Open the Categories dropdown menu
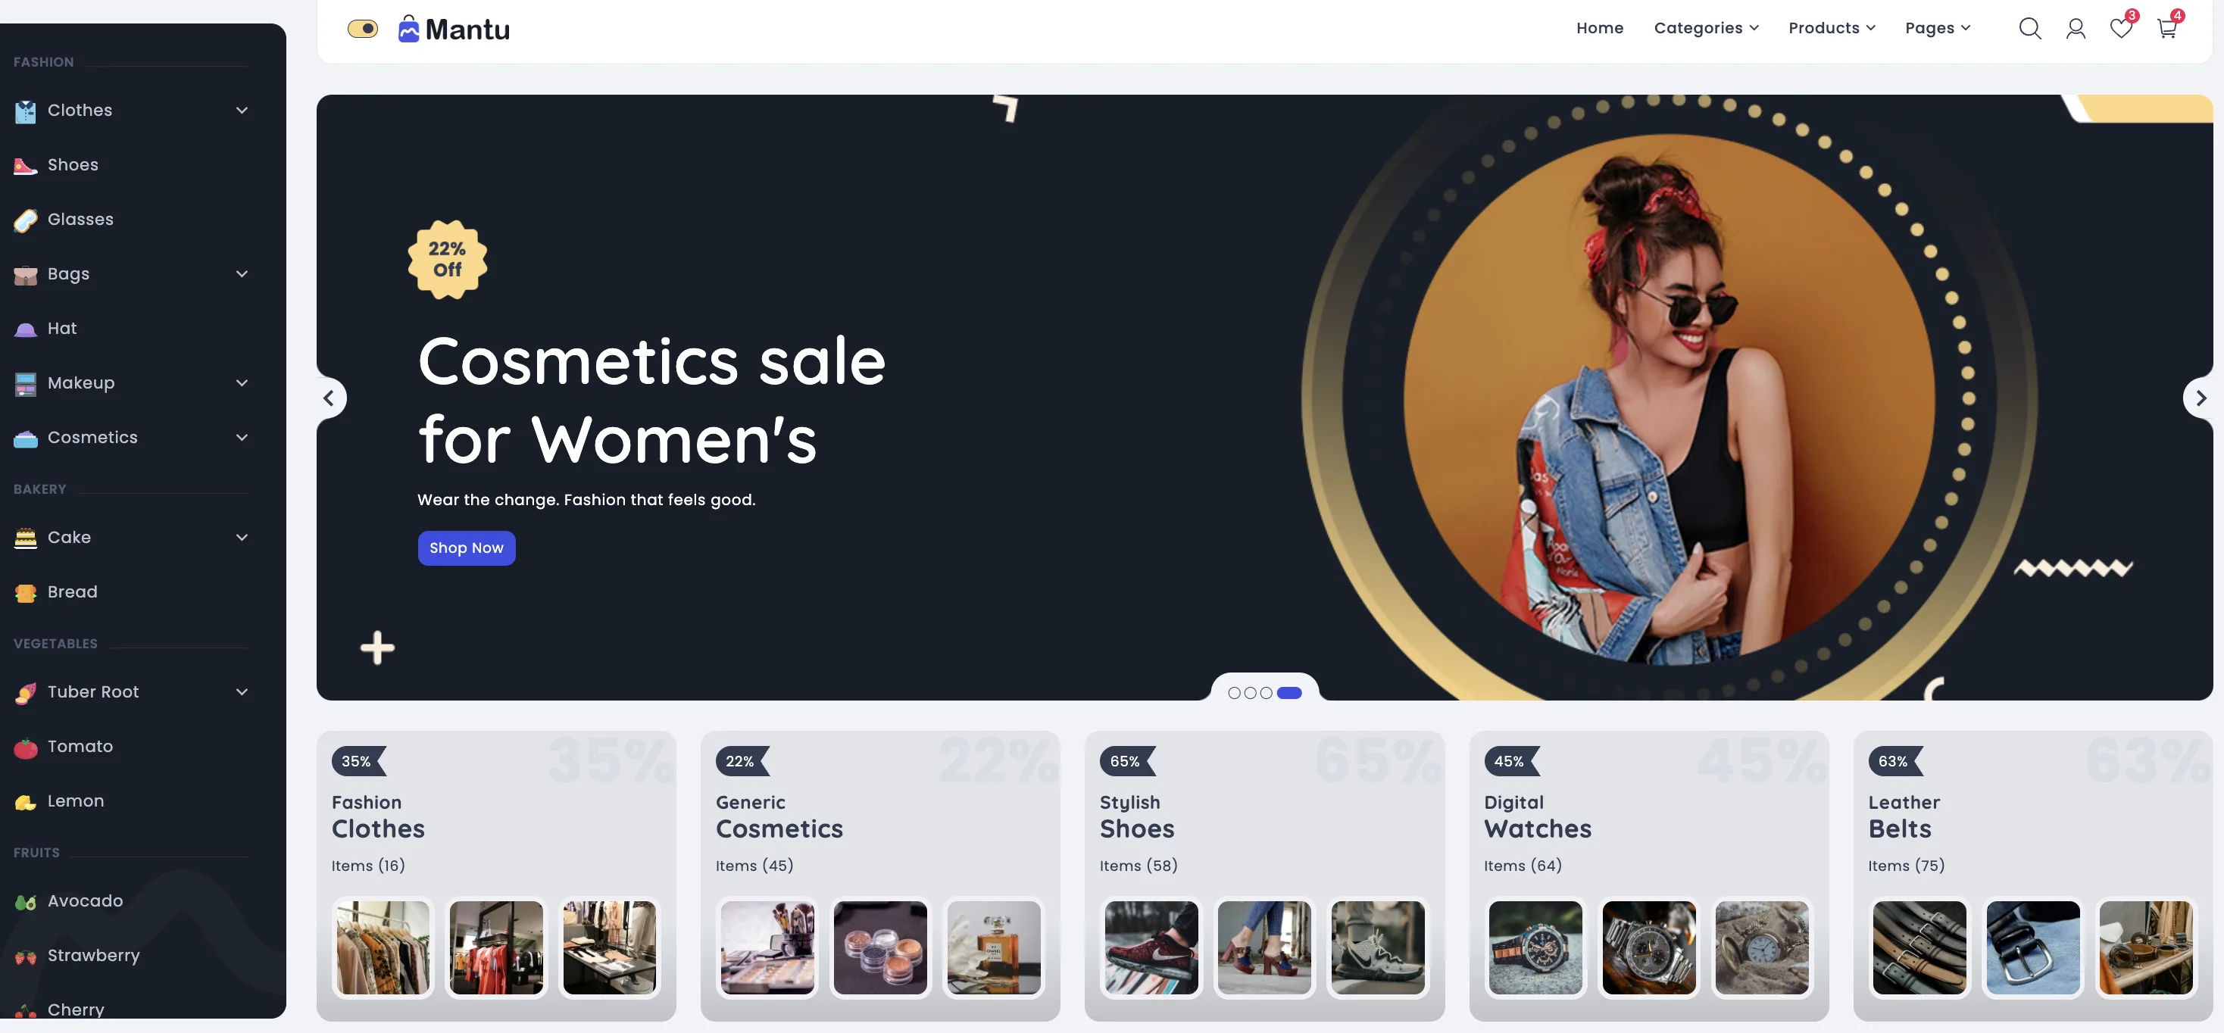 pyautogui.click(x=1706, y=27)
